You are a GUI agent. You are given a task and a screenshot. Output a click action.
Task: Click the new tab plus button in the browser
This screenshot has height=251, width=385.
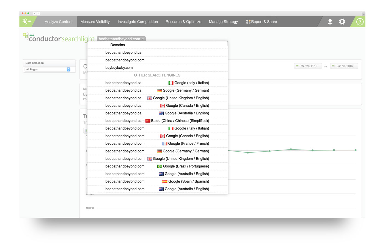pyautogui.click(x=363, y=14)
